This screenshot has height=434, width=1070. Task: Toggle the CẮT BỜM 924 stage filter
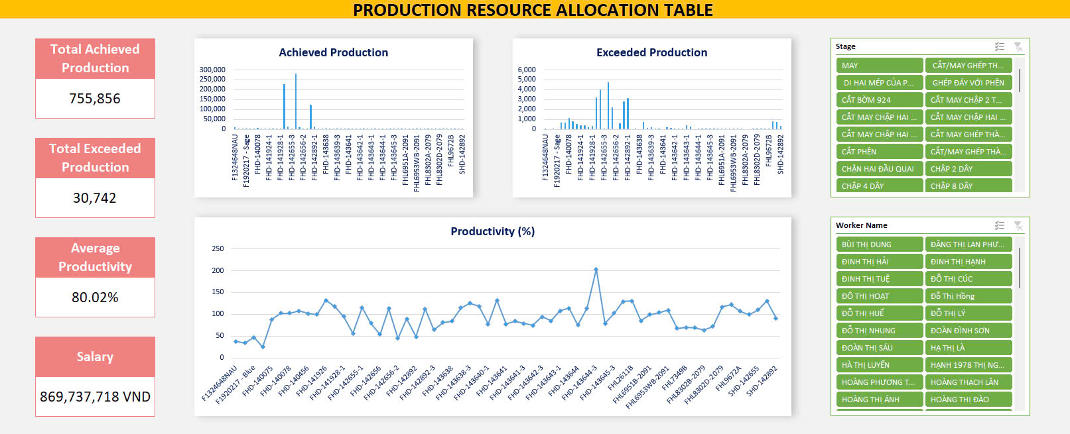[879, 100]
